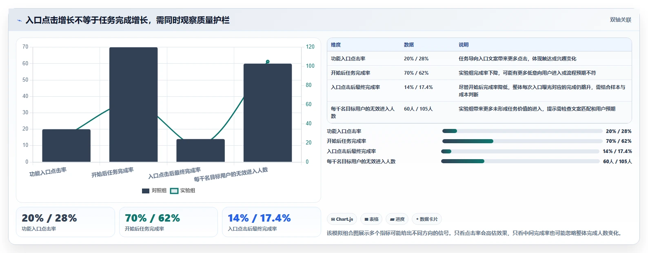
Task: Select the 进度 tag chip
Action: 397,219
